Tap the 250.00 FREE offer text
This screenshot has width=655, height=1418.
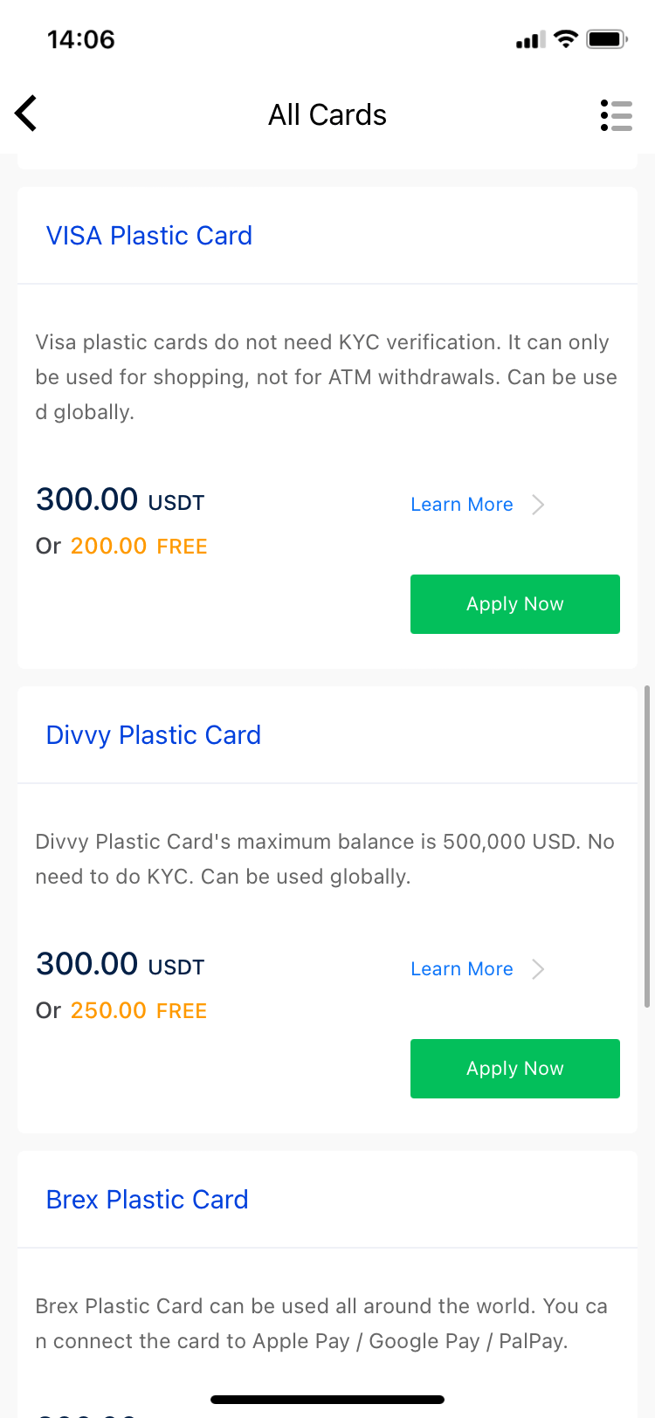[139, 1011]
